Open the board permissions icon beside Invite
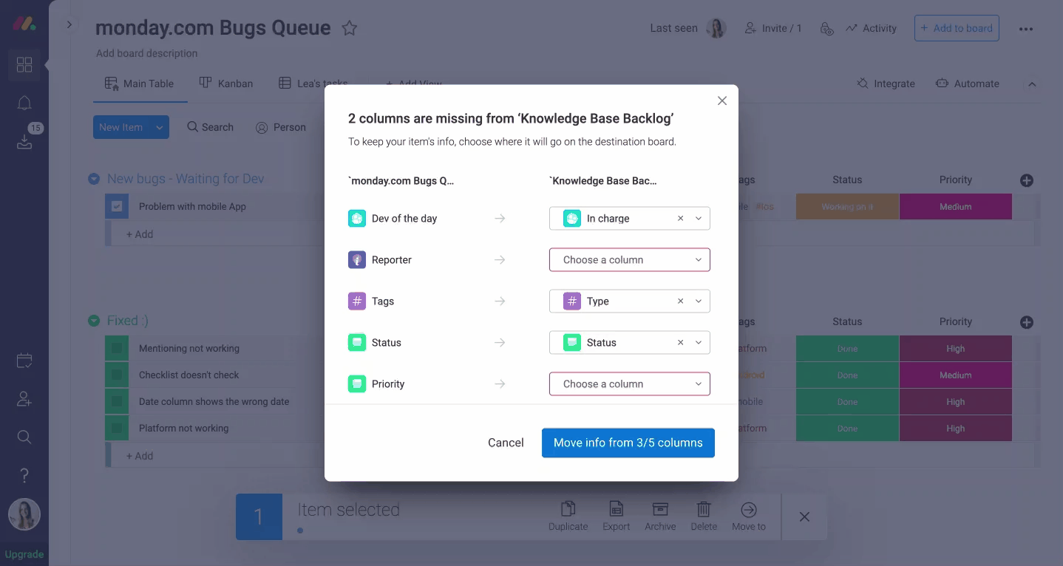1063x566 pixels. [827, 29]
